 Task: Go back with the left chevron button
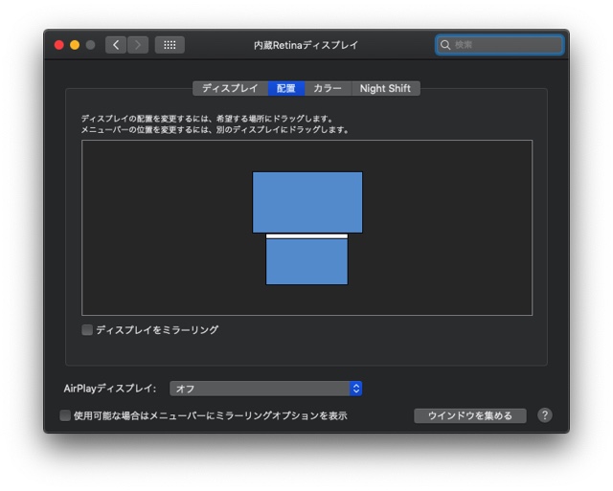tap(116, 45)
